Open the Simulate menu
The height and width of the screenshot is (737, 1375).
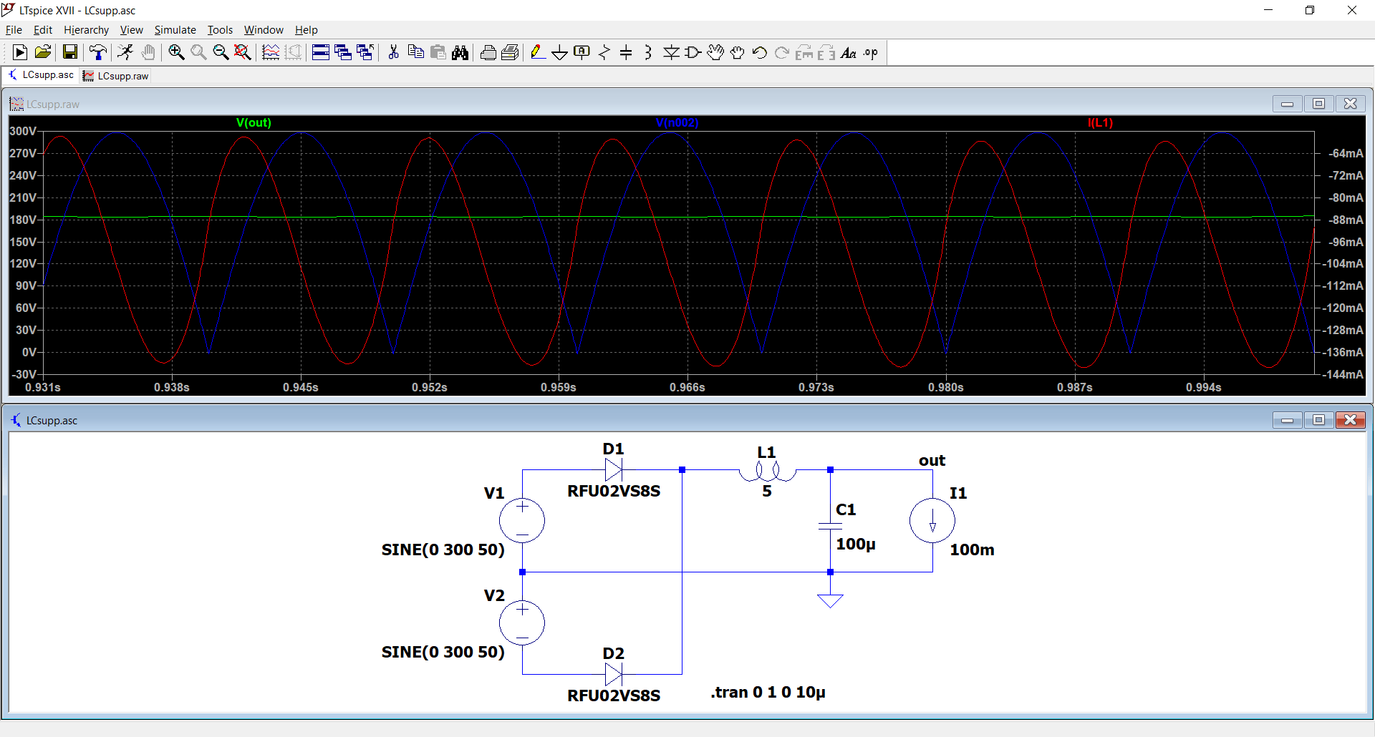175,29
